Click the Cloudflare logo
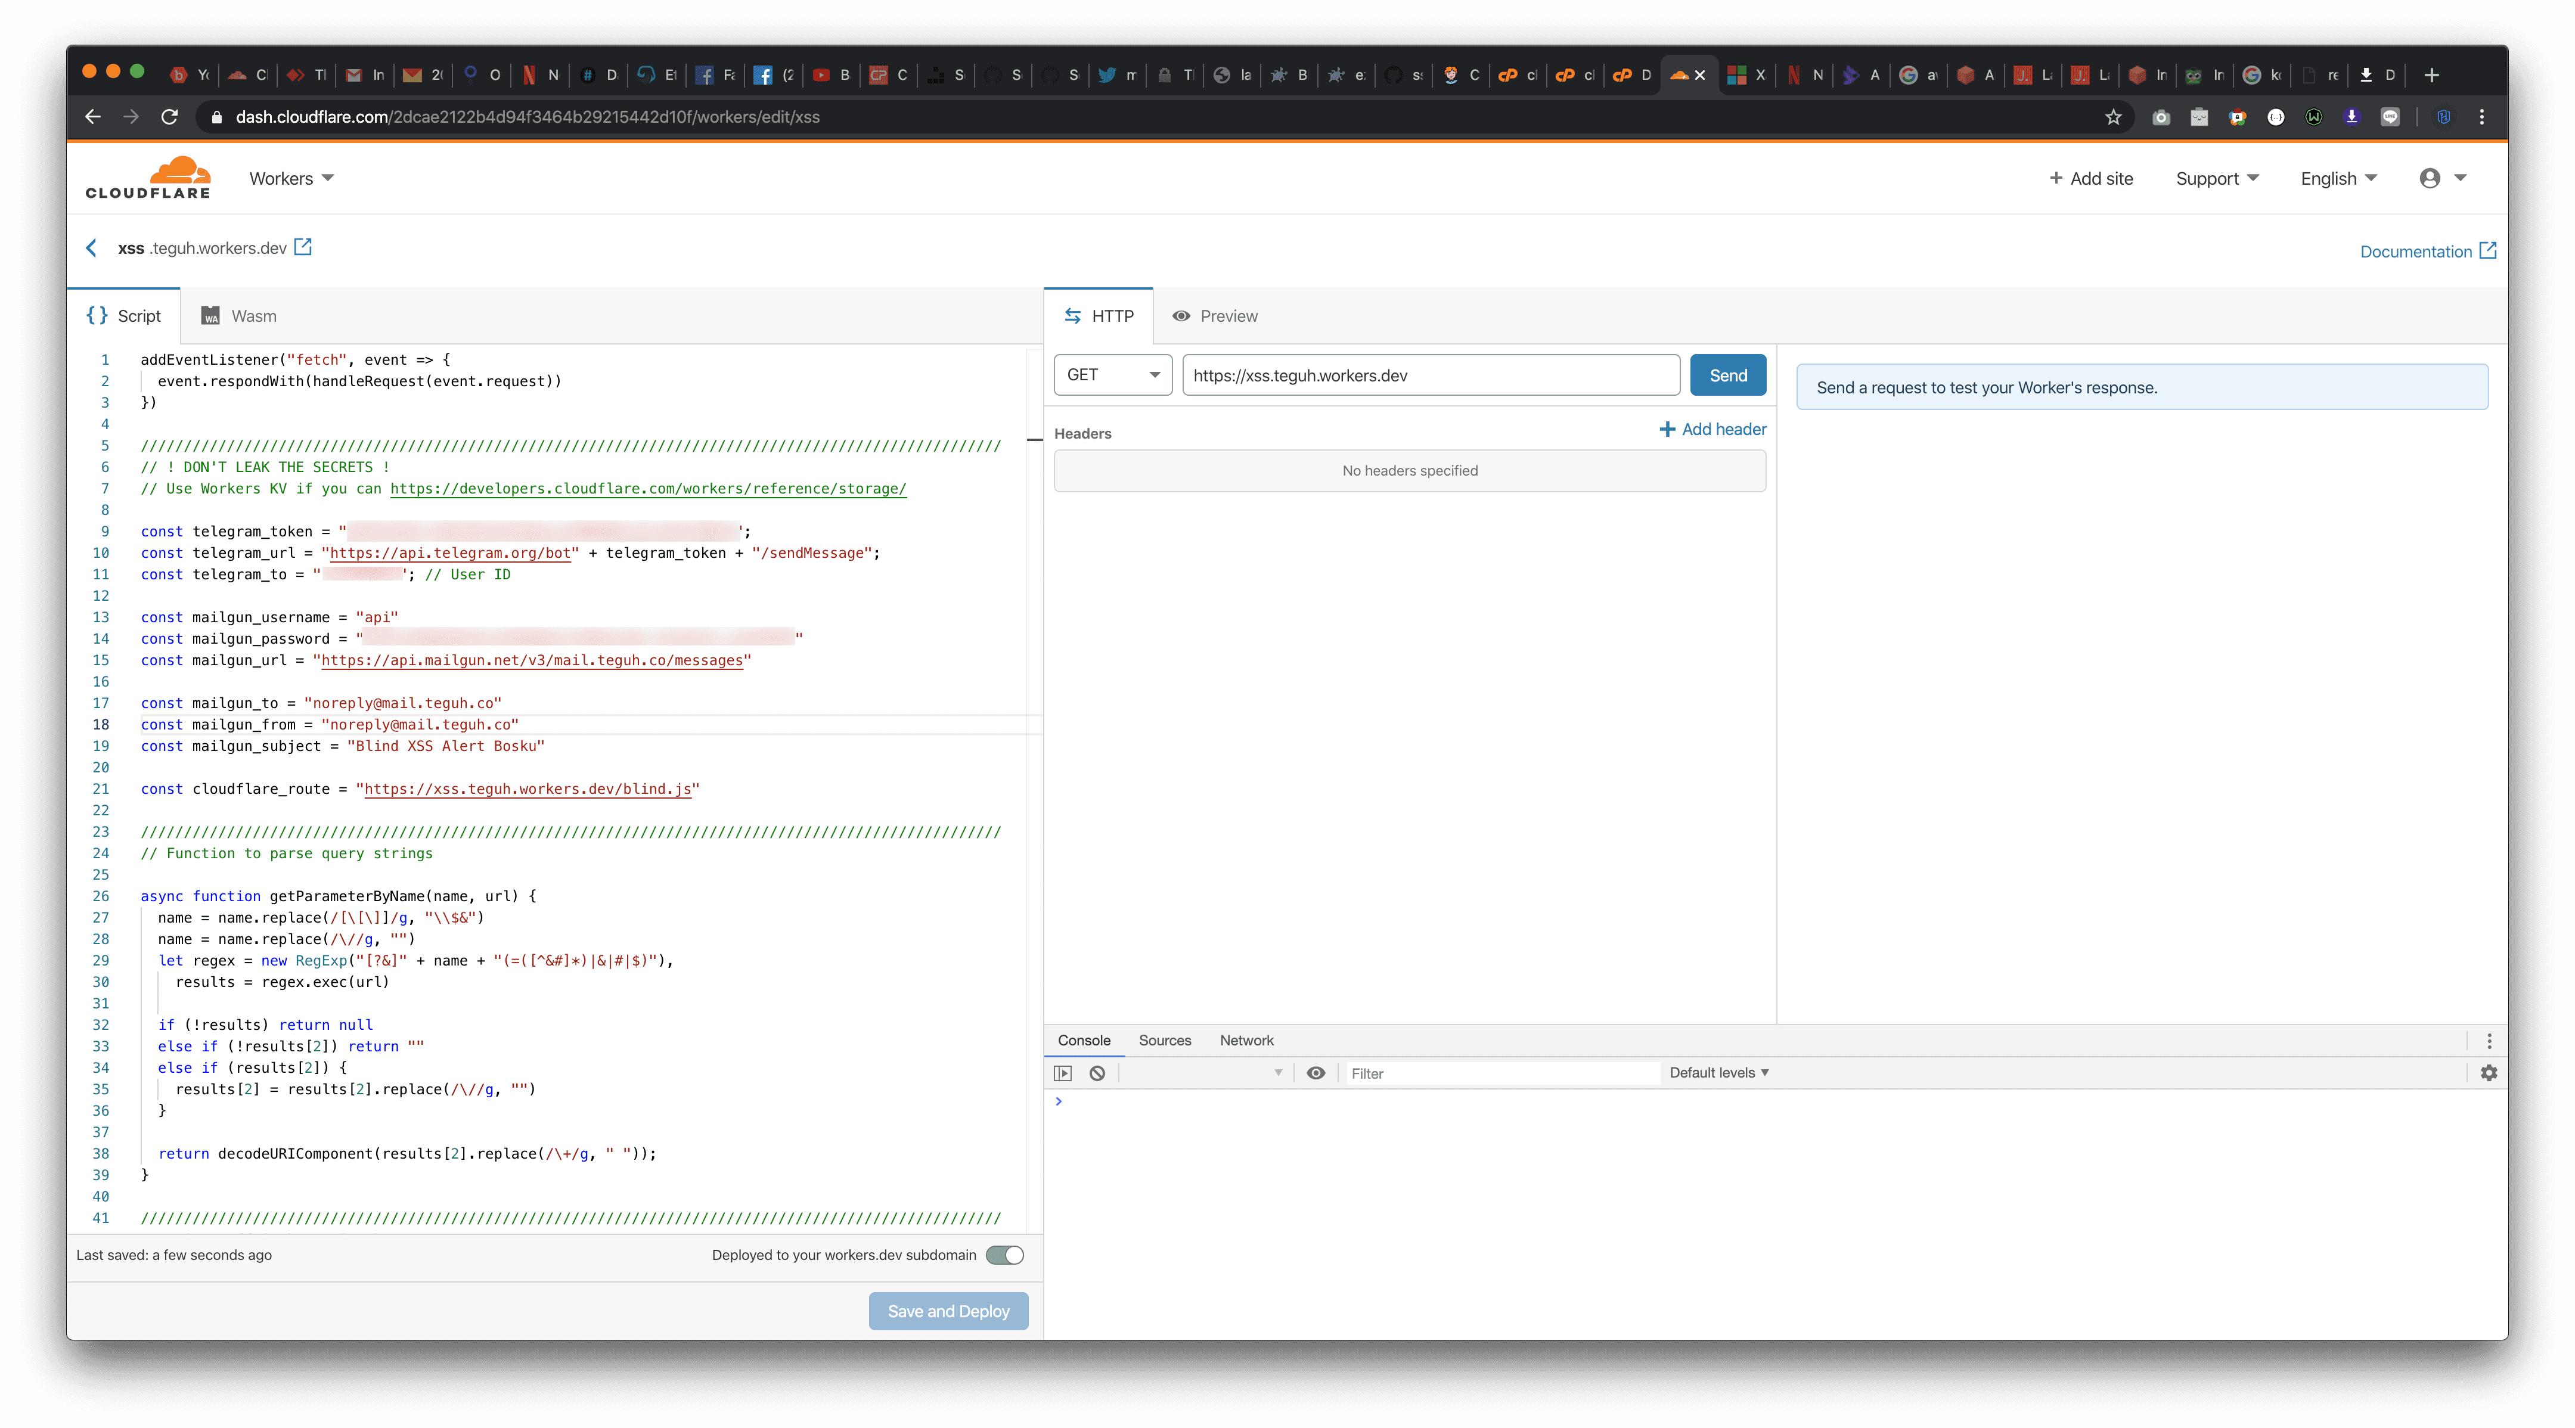2575x1428 pixels. [148, 178]
